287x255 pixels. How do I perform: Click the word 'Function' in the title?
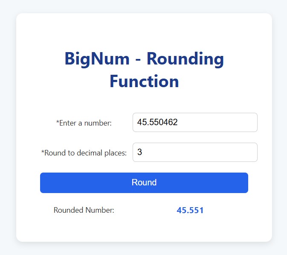[x=144, y=81]
